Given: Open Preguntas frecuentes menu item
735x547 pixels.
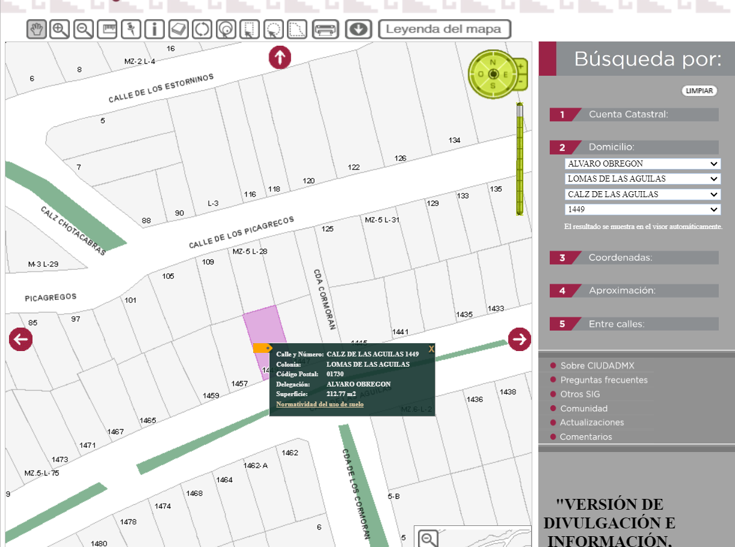Looking at the screenshot, I should 604,380.
